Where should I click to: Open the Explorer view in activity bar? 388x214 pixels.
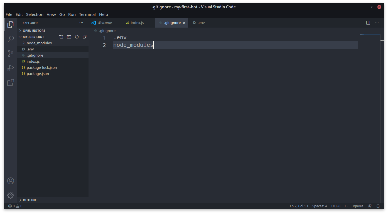click(x=11, y=25)
